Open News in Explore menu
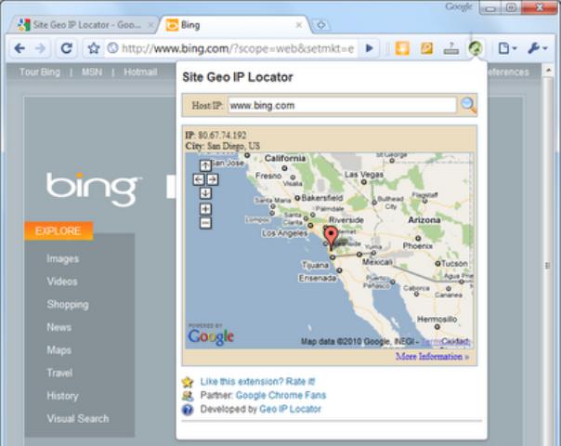 tap(59, 327)
